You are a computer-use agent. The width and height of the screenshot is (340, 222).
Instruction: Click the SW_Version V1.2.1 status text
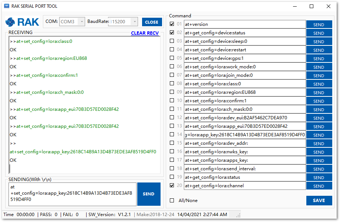pyautogui.click(x=110, y=215)
